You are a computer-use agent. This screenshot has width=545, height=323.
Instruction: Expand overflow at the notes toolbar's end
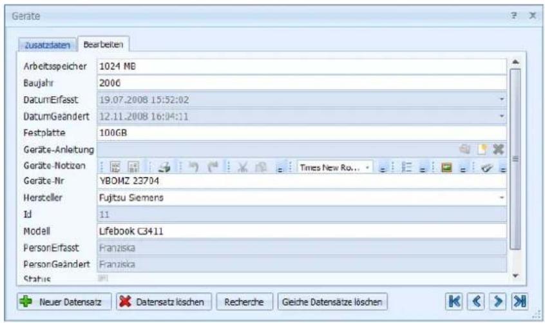click(x=503, y=168)
